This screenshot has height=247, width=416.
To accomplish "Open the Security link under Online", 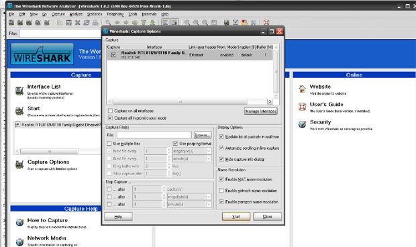I will pos(320,122).
